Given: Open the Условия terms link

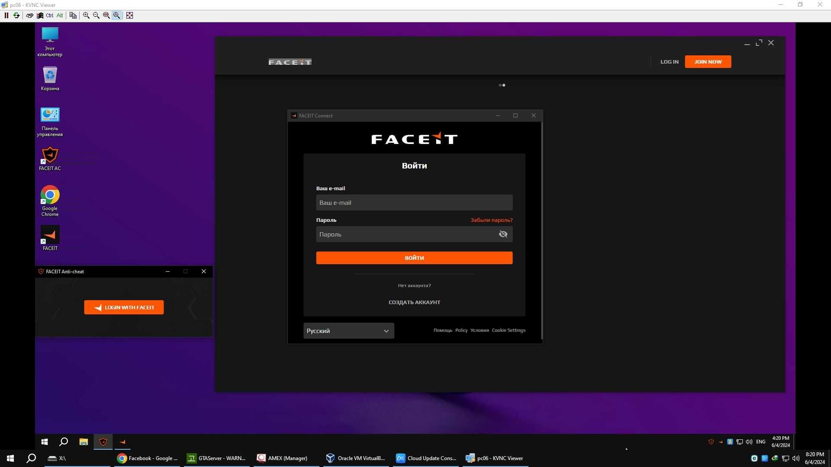Looking at the screenshot, I should coord(480,330).
